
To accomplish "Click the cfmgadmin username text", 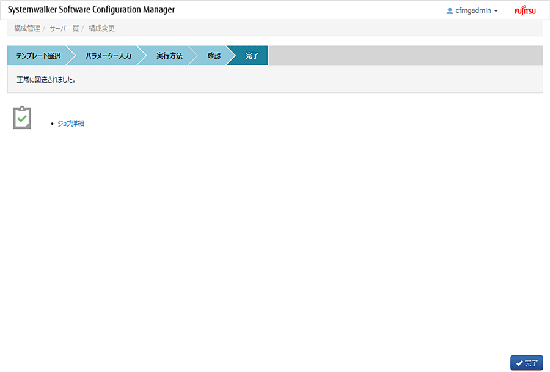I will point(473,10).
